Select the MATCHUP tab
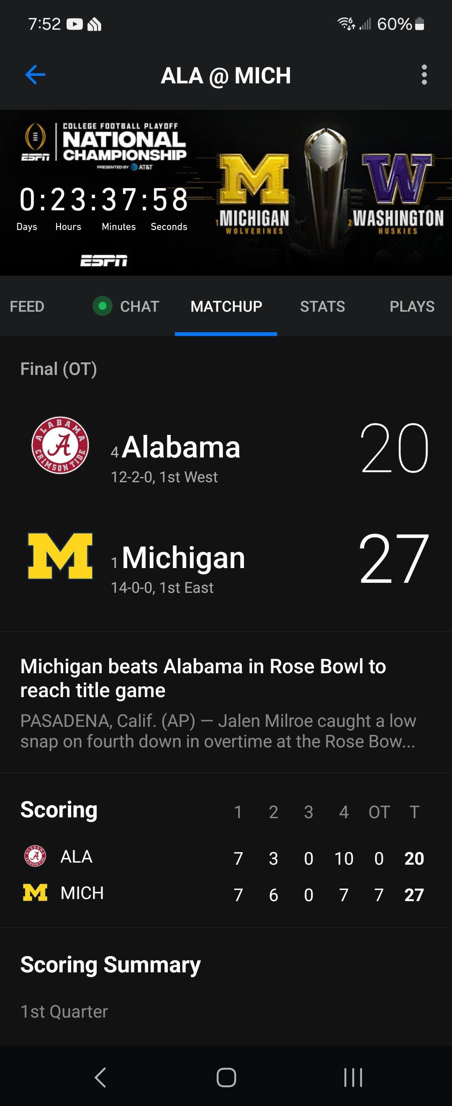This screenshot has height=1106, width=452. pyautogui.click(x=226, y=307)
